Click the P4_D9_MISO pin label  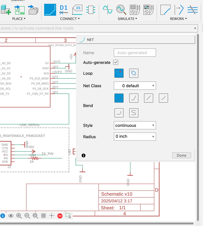tap(40, 83)
